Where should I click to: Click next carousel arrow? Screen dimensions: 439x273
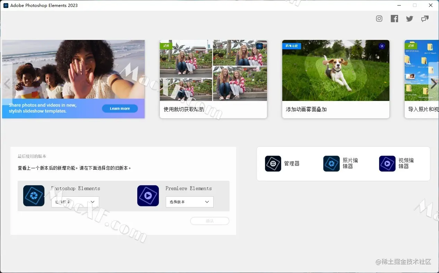[x=433, y=83]
